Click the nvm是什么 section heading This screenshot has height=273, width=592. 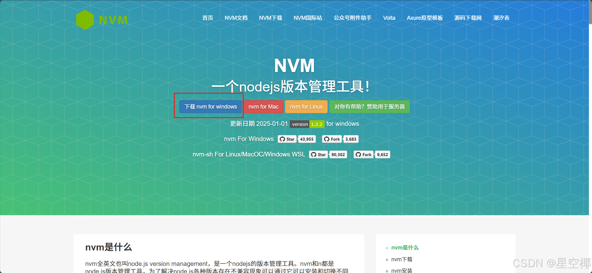108,247
